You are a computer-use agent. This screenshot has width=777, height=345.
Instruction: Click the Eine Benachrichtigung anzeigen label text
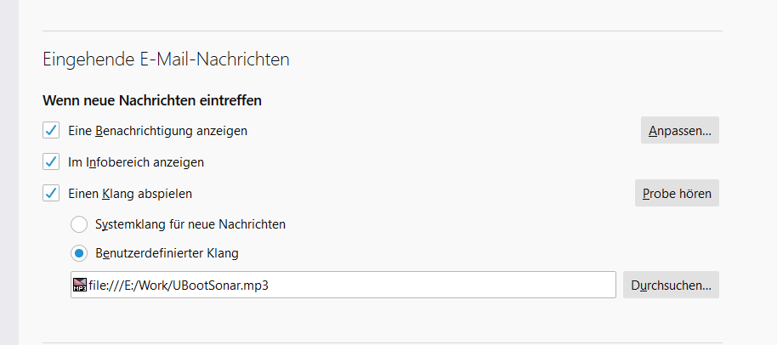(157, 131)
